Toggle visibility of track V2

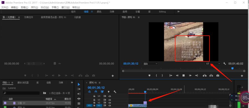[x=110, y=103]
